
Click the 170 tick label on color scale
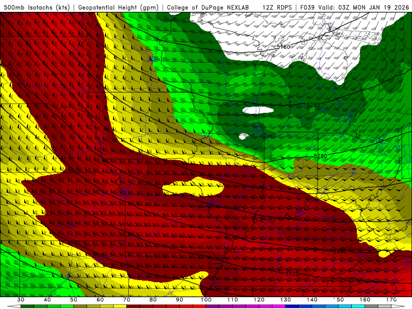pos(391,300)
